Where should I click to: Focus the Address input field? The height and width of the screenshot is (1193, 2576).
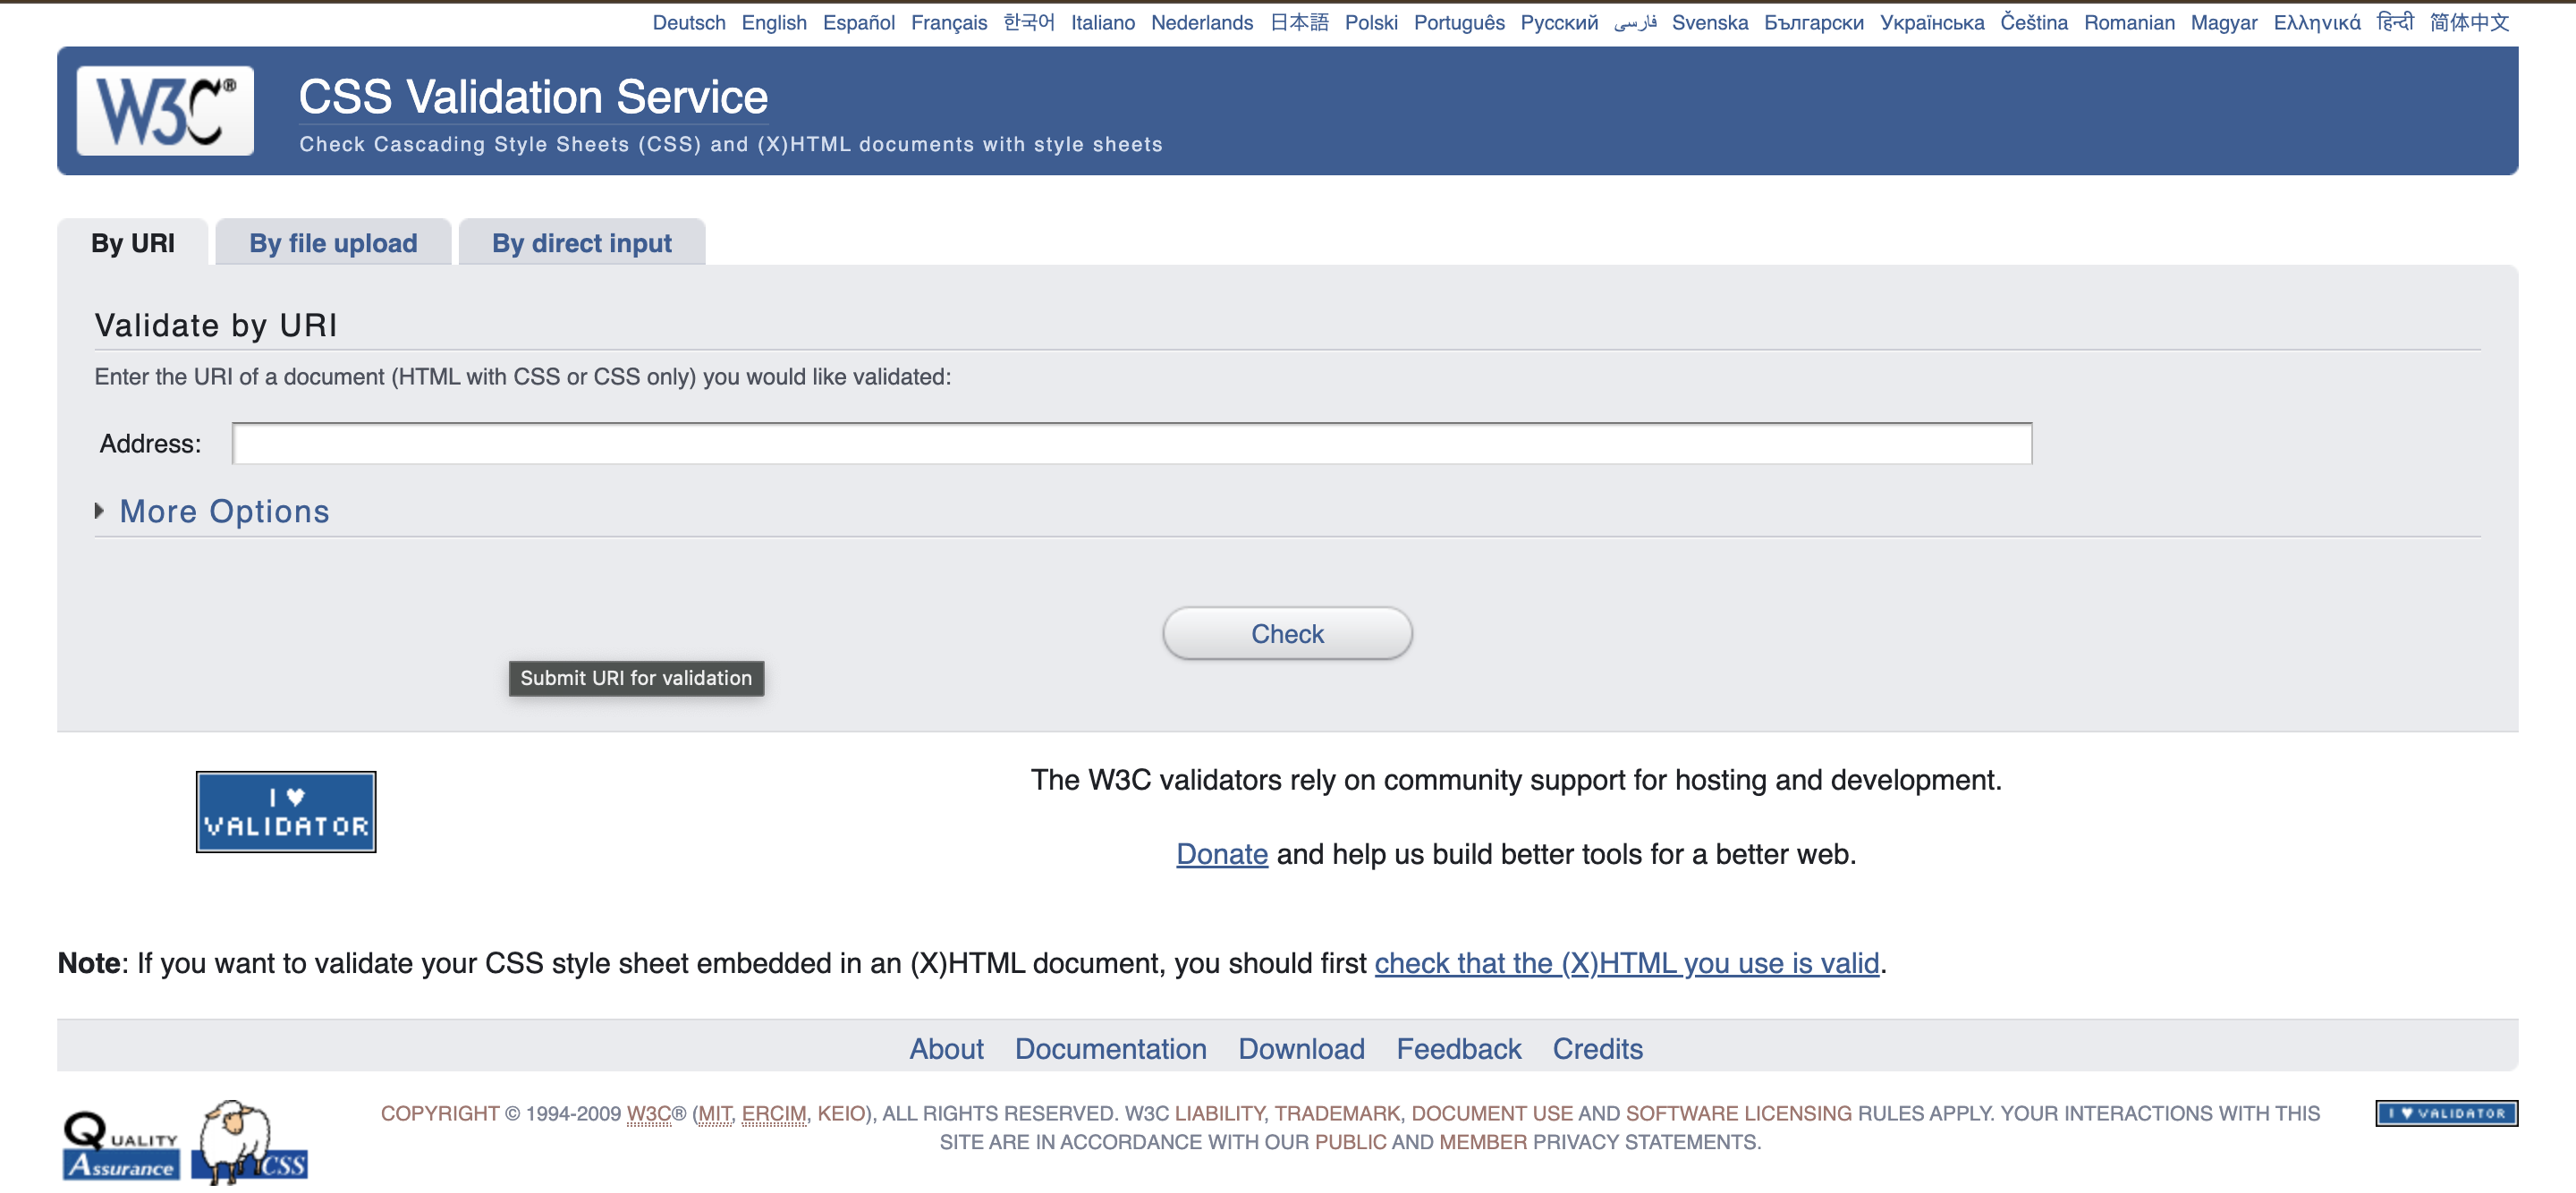tap(1132, 443)
